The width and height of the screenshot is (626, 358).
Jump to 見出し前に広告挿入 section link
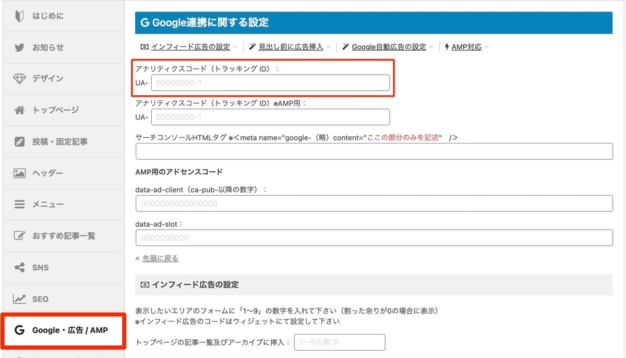click(291, 47)
